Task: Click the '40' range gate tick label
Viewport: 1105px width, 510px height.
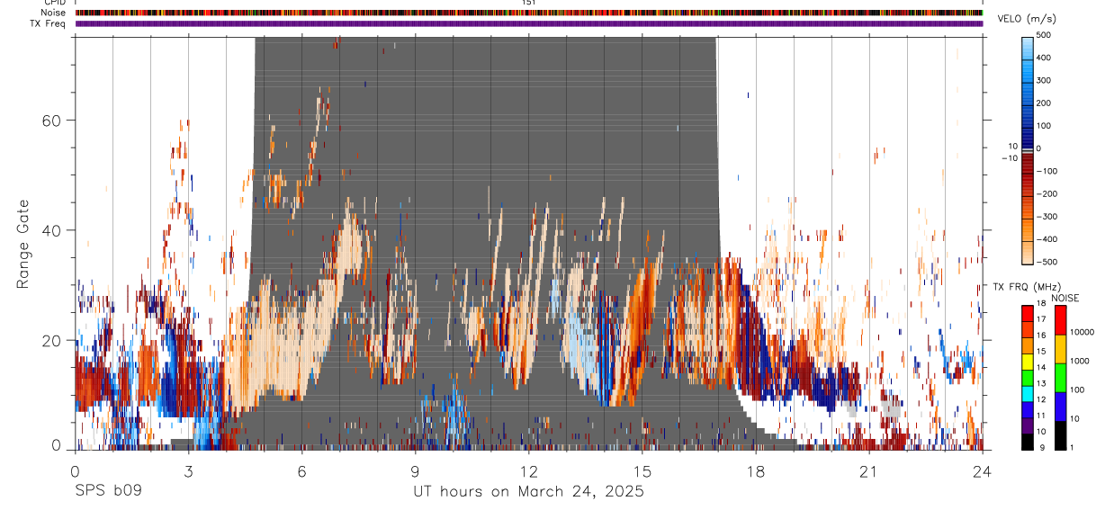Action: click(53, 230)
